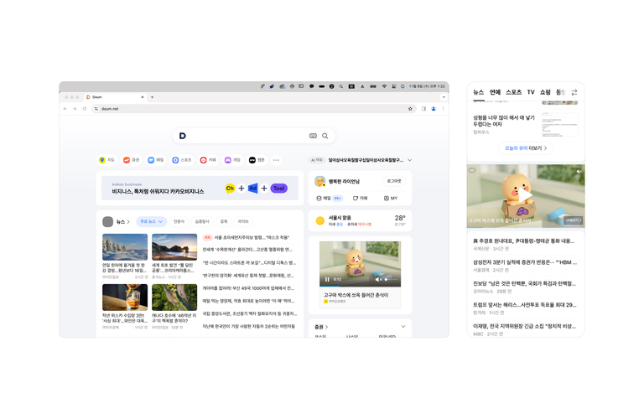The image size is (644, 419).
Task: Seek on the mobile video progress bar
Action: pyautogui.click(x=526, y=227)
